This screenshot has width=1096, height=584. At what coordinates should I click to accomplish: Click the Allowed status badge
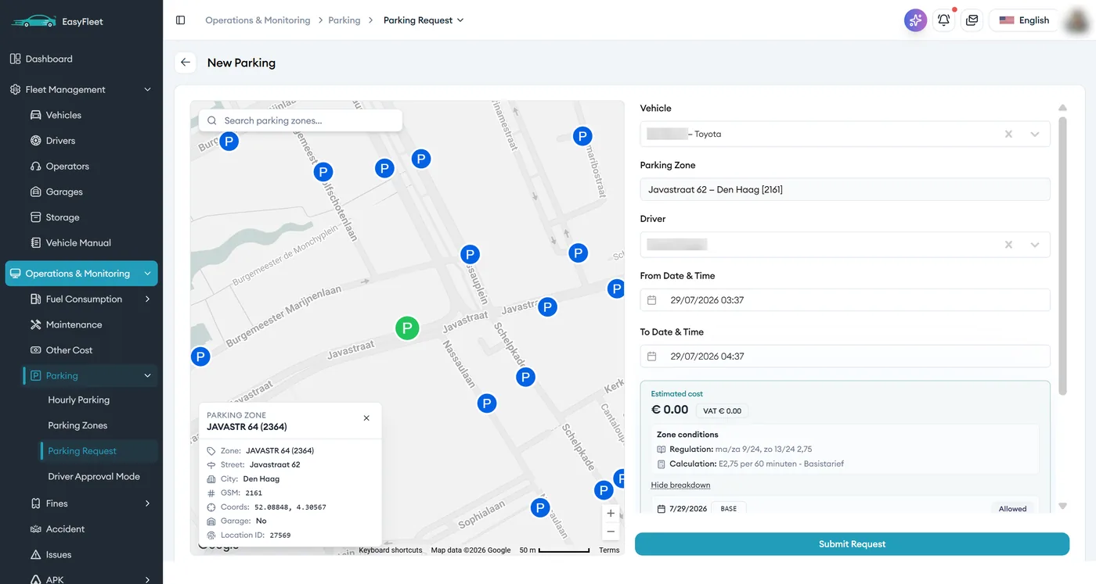(1012, 509)
